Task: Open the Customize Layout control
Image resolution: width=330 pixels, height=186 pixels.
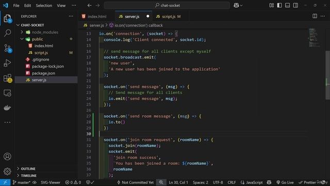Action: click(x=272, y=6)
